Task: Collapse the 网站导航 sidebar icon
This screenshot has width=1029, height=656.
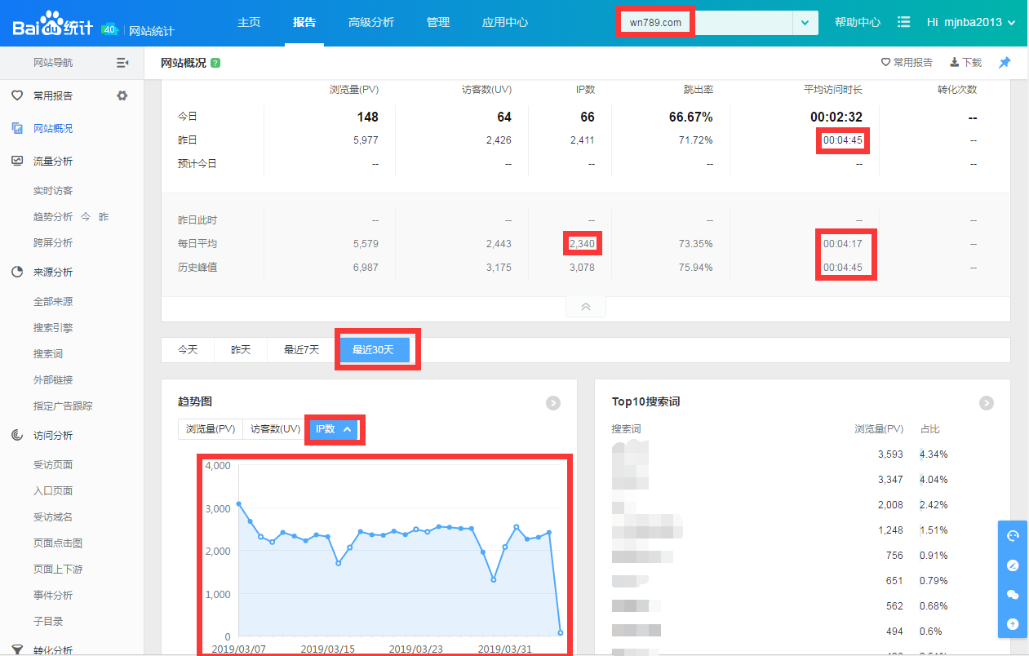Action: click(x=122, y=63)
